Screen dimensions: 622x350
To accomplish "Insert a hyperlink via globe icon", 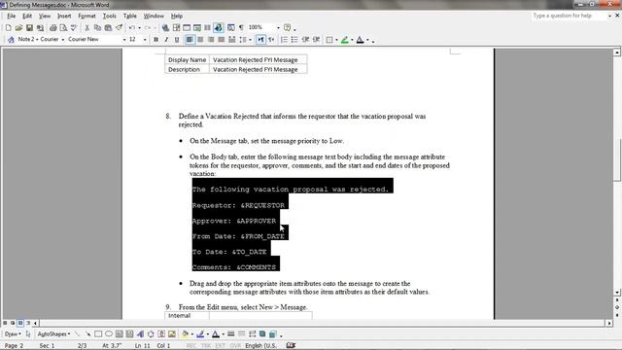I will click(x=166, y=28).
